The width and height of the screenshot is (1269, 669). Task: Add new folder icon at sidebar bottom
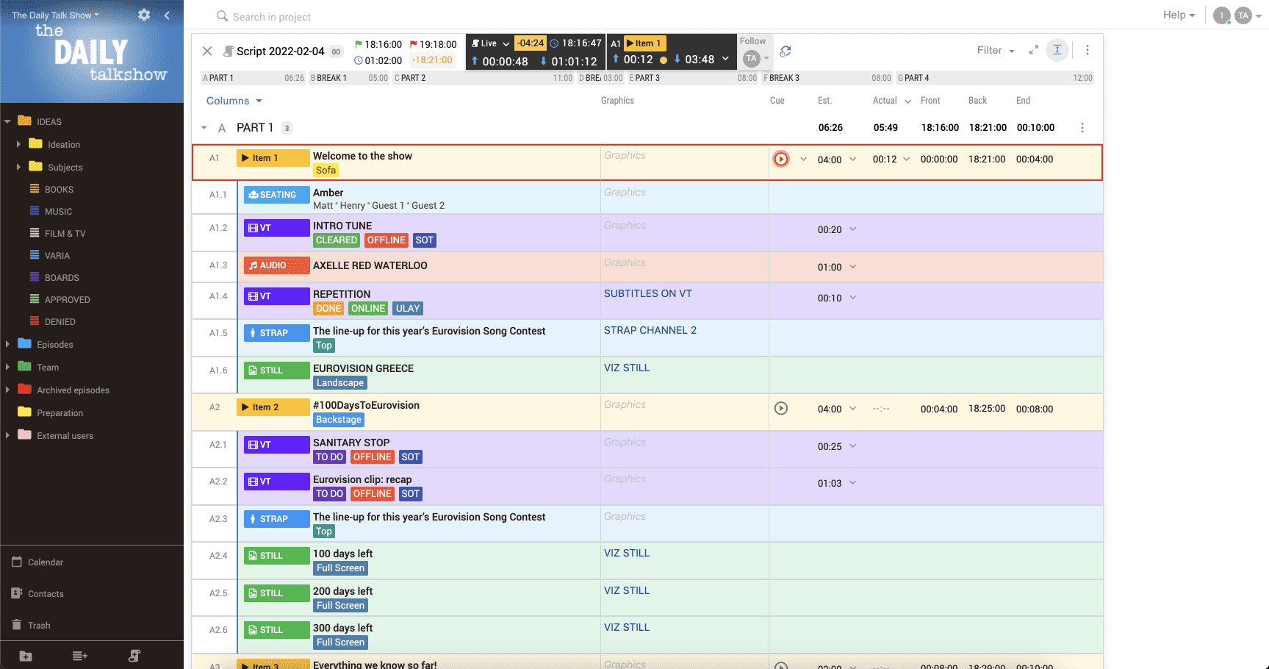(26, 656)
